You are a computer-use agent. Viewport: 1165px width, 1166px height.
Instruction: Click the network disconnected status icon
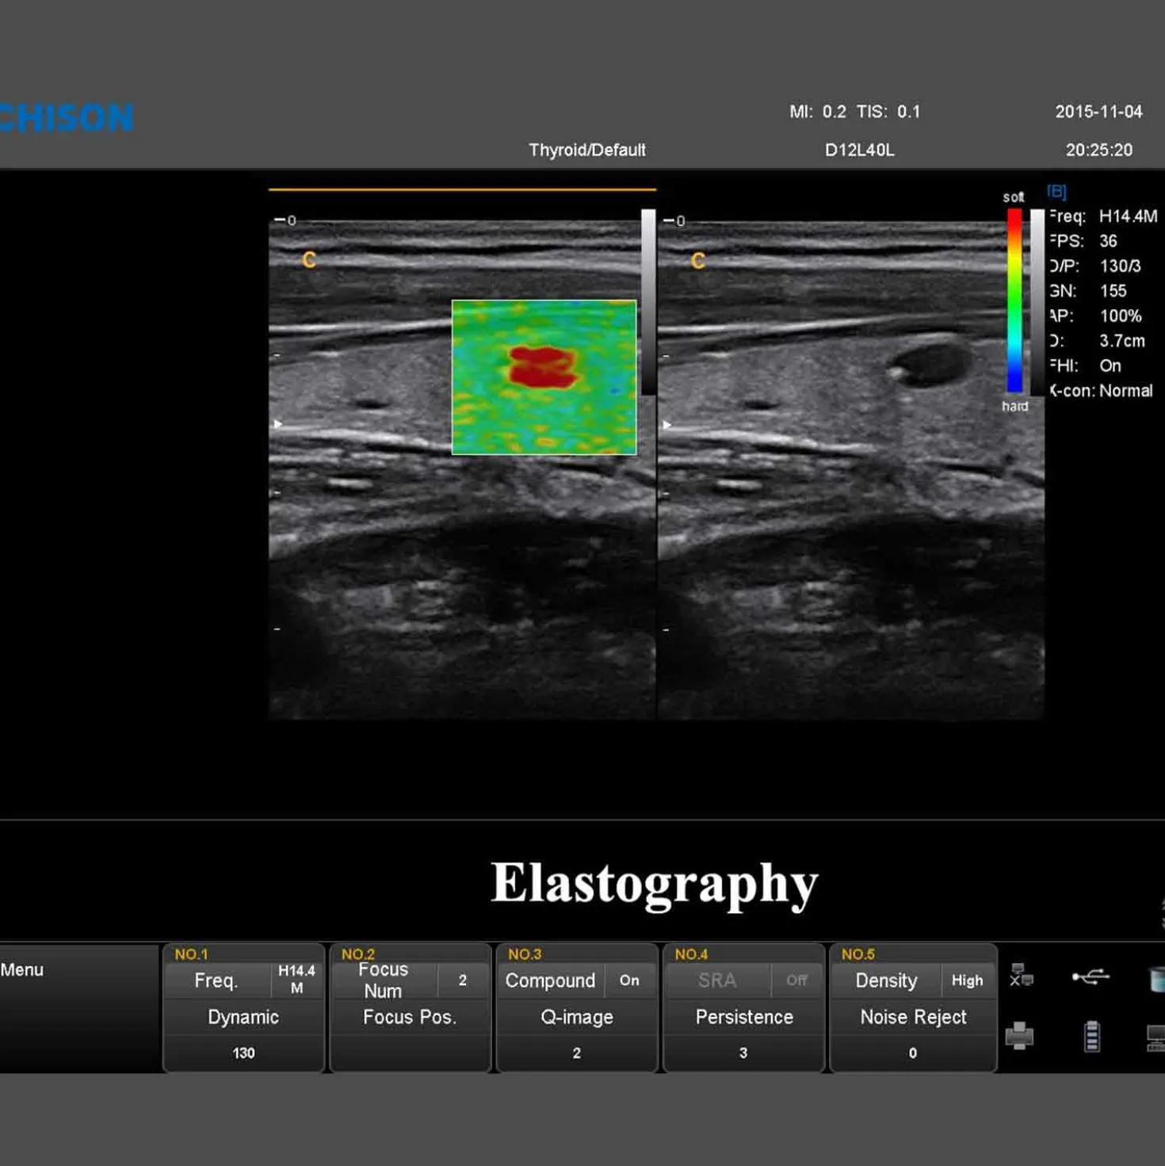point(1021,976)
